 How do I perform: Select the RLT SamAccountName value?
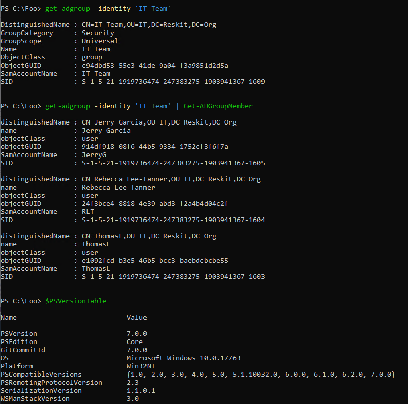pyautogui.click(x=88, y=211)
